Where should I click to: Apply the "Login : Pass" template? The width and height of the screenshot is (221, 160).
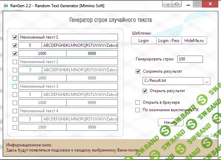pyautogui.click(x=169, y=41)
